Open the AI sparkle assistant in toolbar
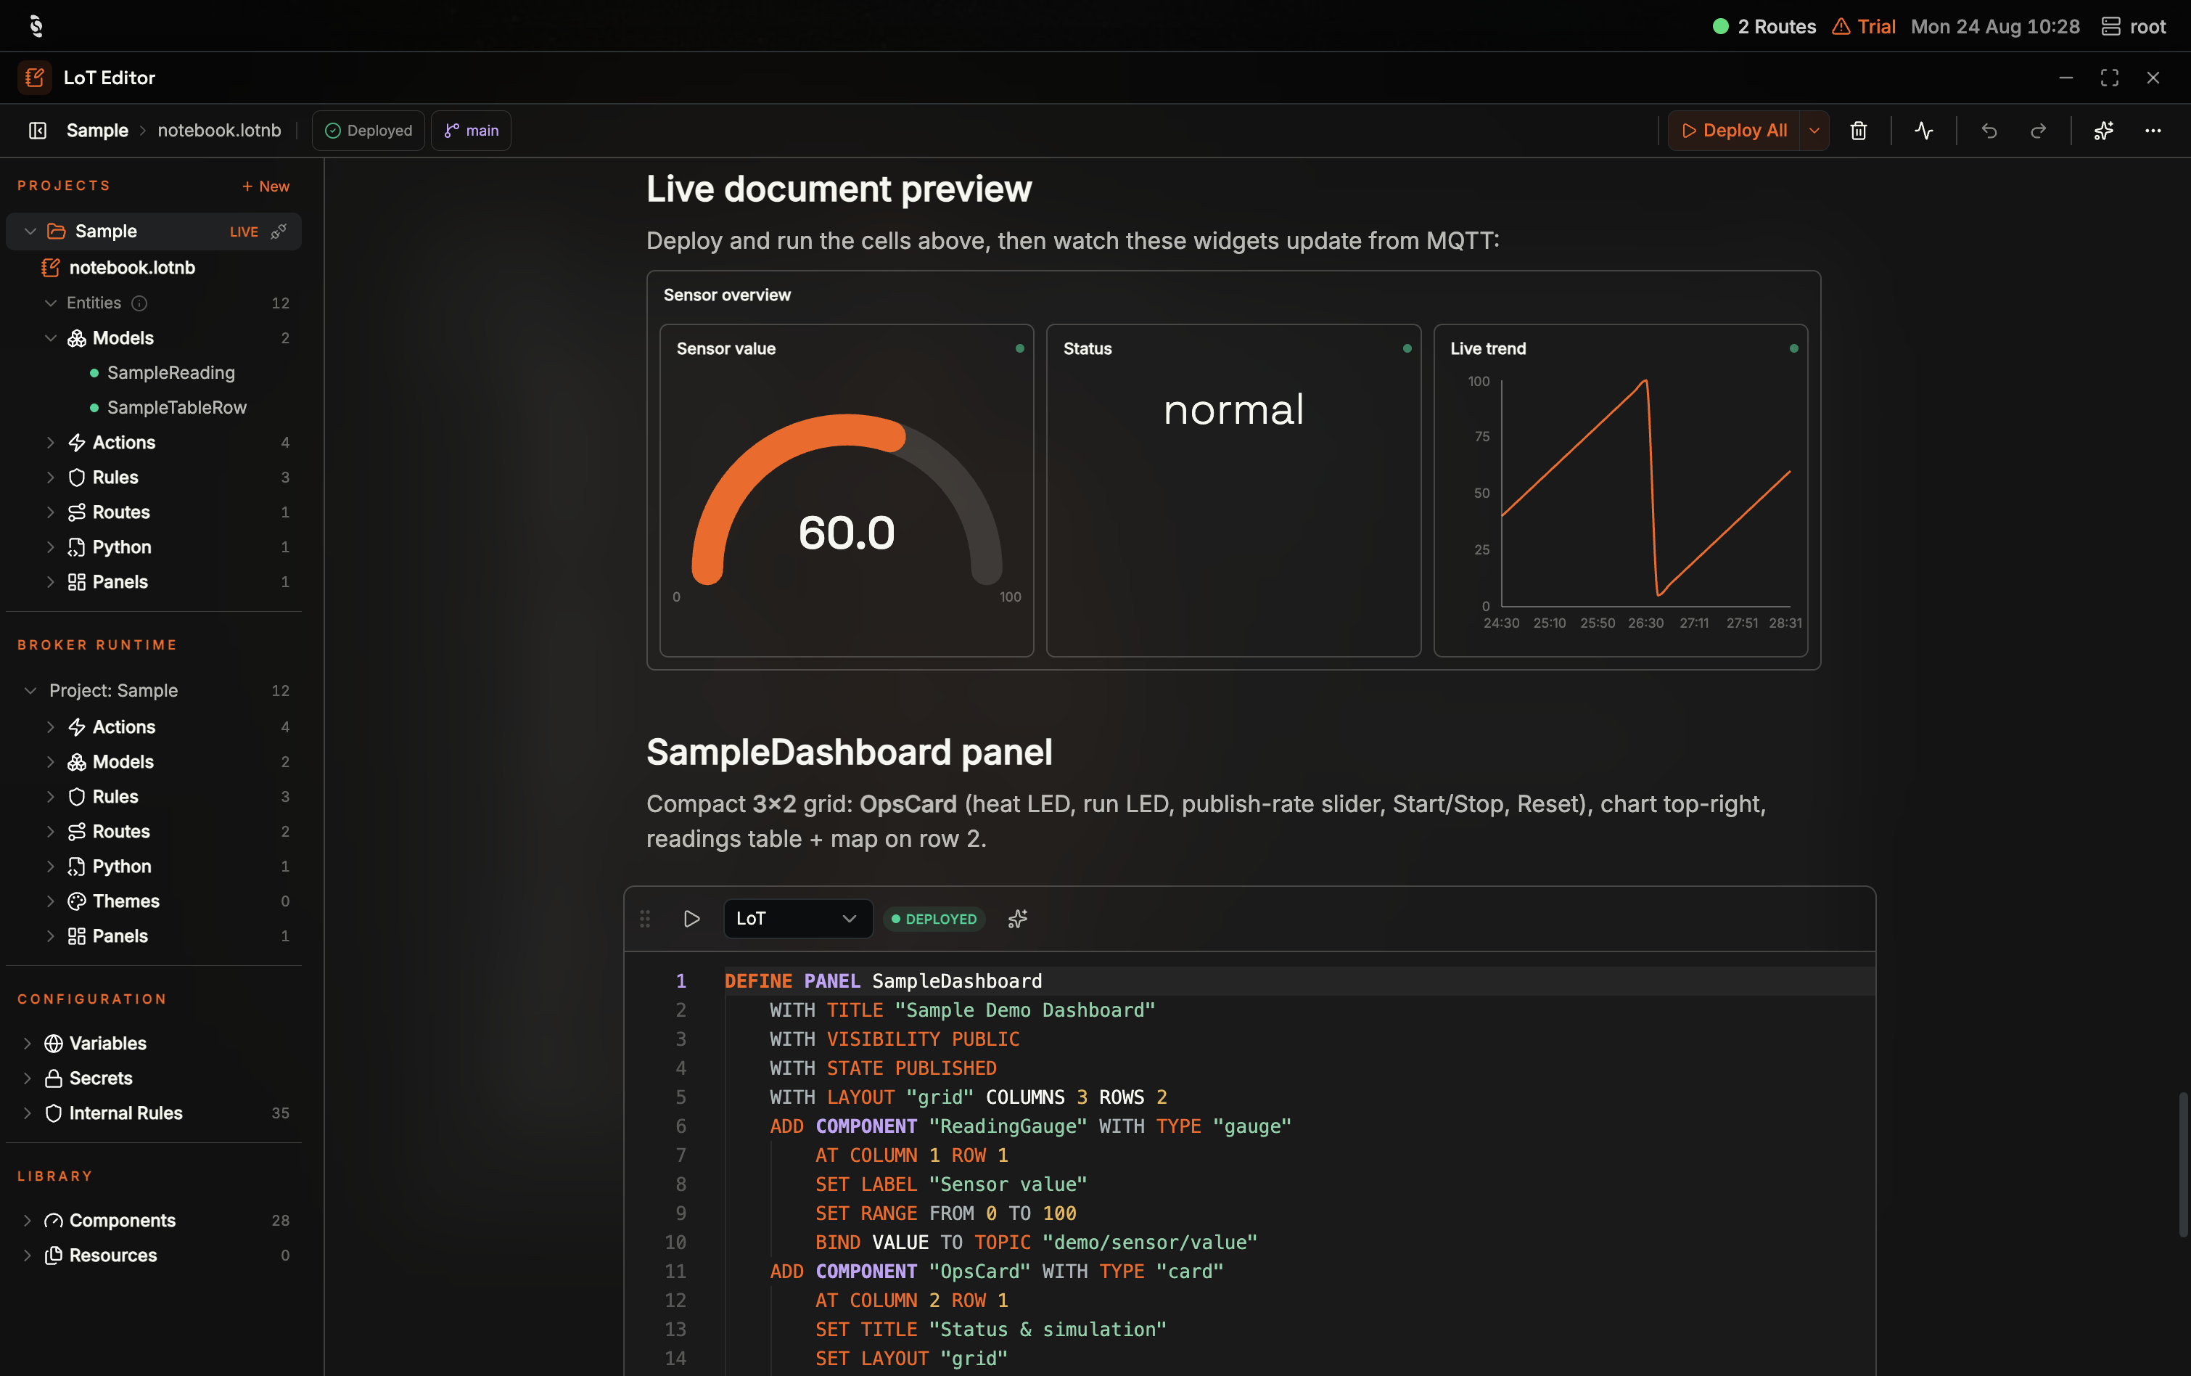The image size is (2191, 1376). point(2104,130)
